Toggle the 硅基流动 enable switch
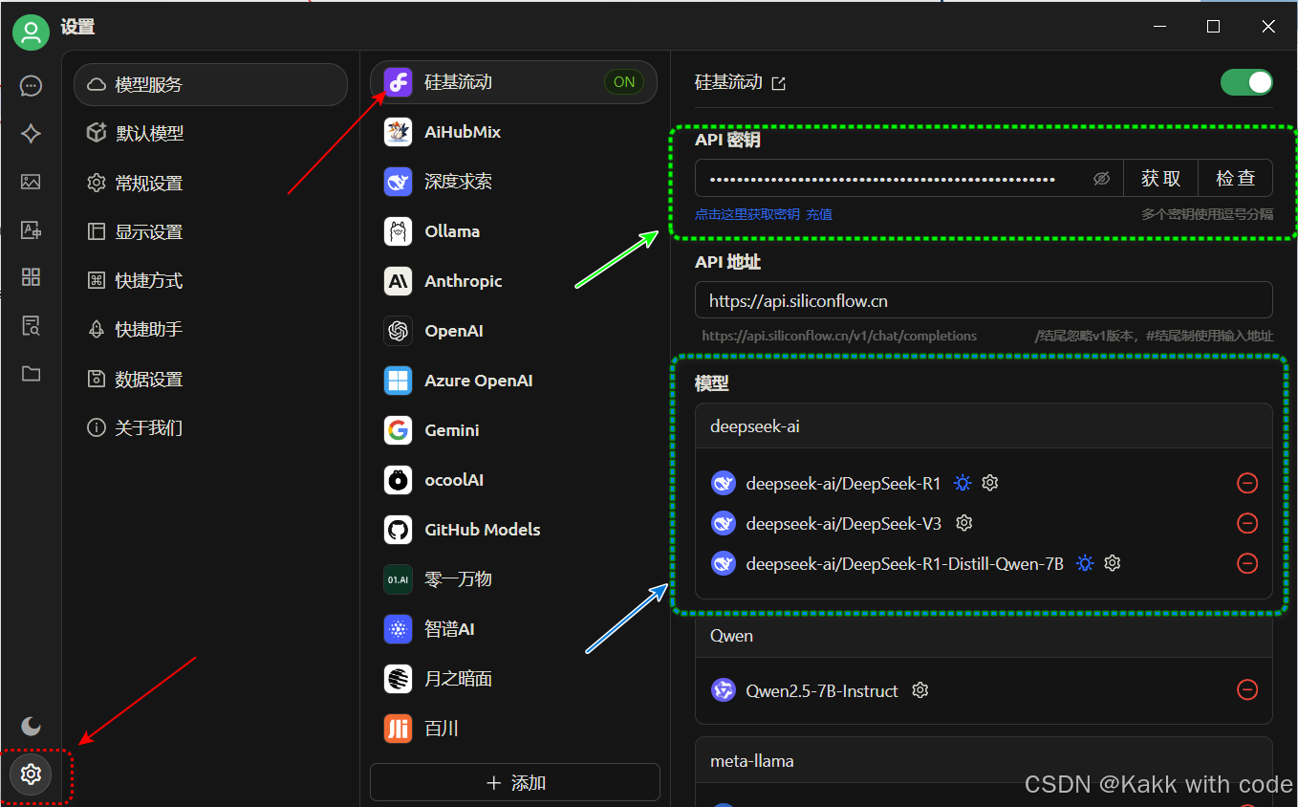This screenshot has width=1298, height=807. tap(1246, 82)
